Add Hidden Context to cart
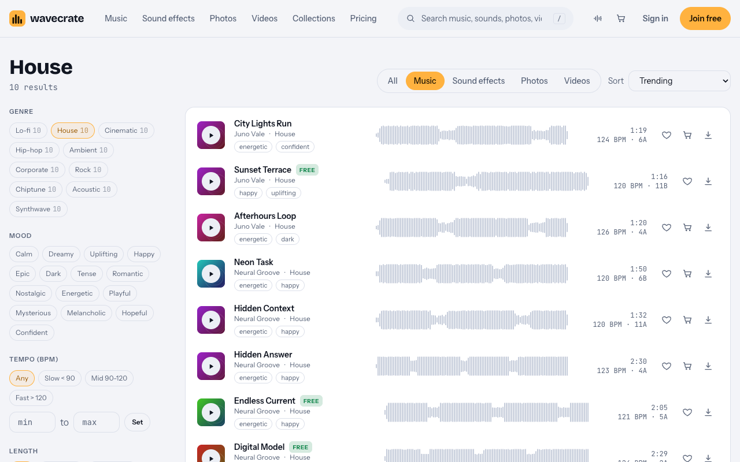Viewport: 740px width, 462px height. [687, 320]
